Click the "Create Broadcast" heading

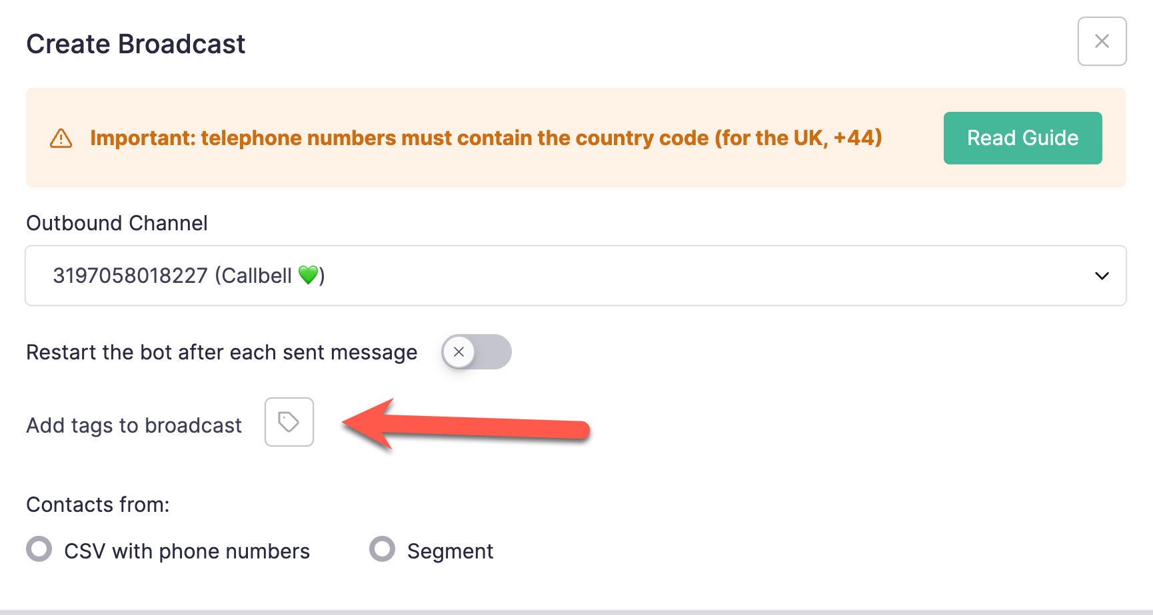tap(136, 44)
